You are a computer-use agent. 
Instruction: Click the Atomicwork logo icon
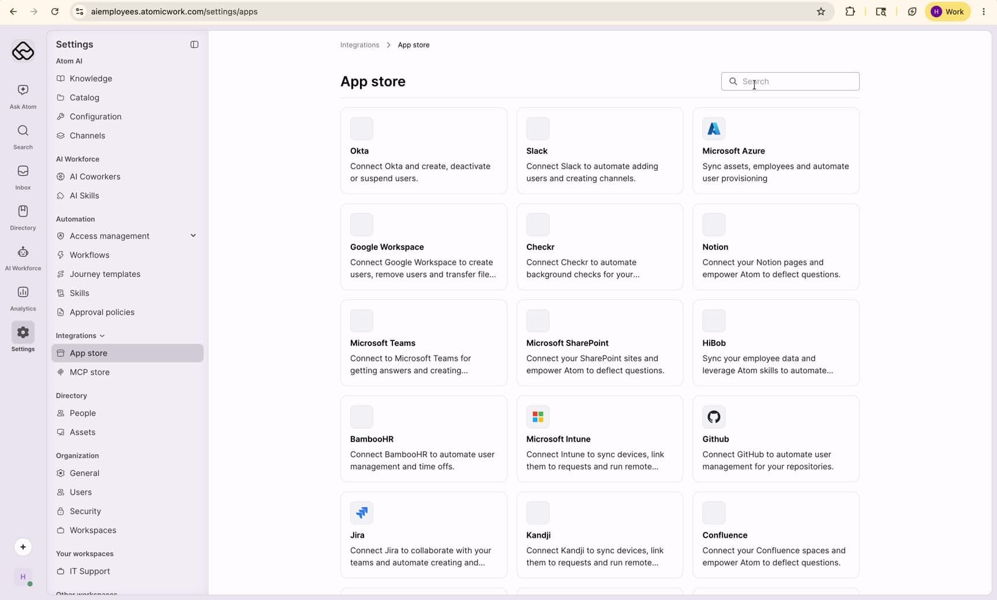click(x=23, y=51)
